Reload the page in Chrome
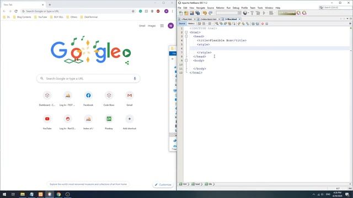Screen dimensions: 353x198 (16, 11)
